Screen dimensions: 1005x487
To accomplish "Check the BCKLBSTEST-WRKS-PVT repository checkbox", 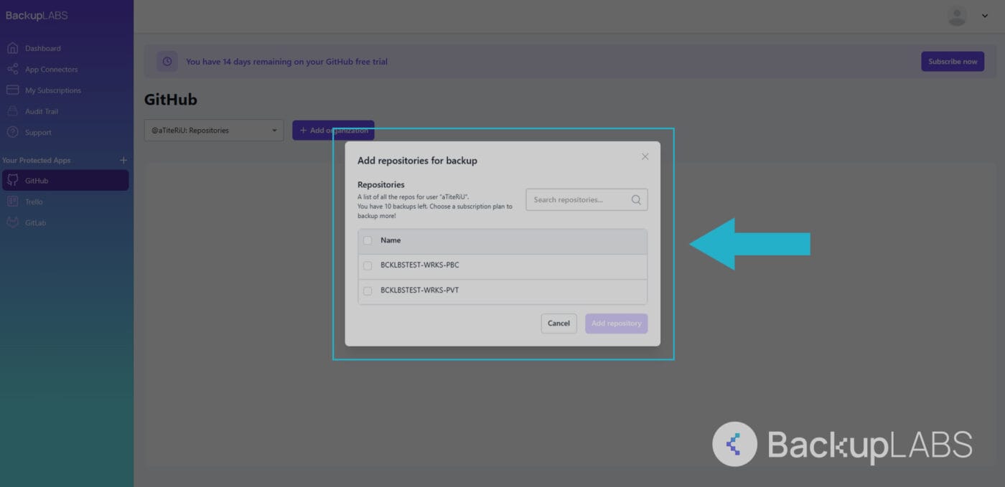I will (x=368, y=291).
